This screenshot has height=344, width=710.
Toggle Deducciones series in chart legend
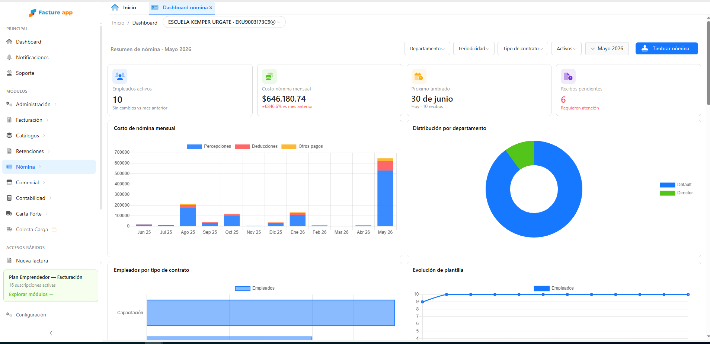256,146
